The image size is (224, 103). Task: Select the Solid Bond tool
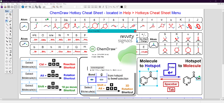[7, 21]
